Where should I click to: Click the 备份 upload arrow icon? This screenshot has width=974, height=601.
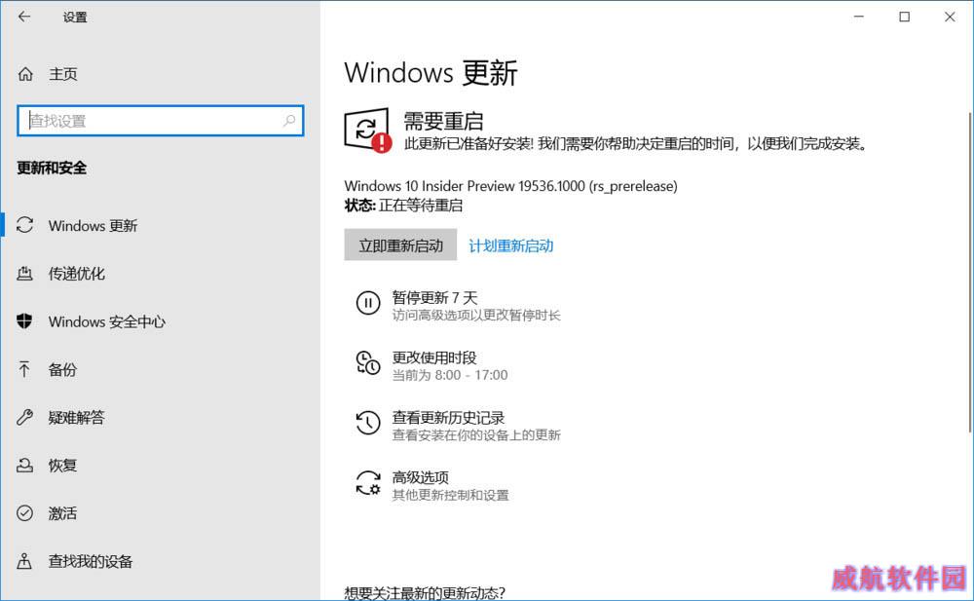pyautogui.click(x=24, y=369)
